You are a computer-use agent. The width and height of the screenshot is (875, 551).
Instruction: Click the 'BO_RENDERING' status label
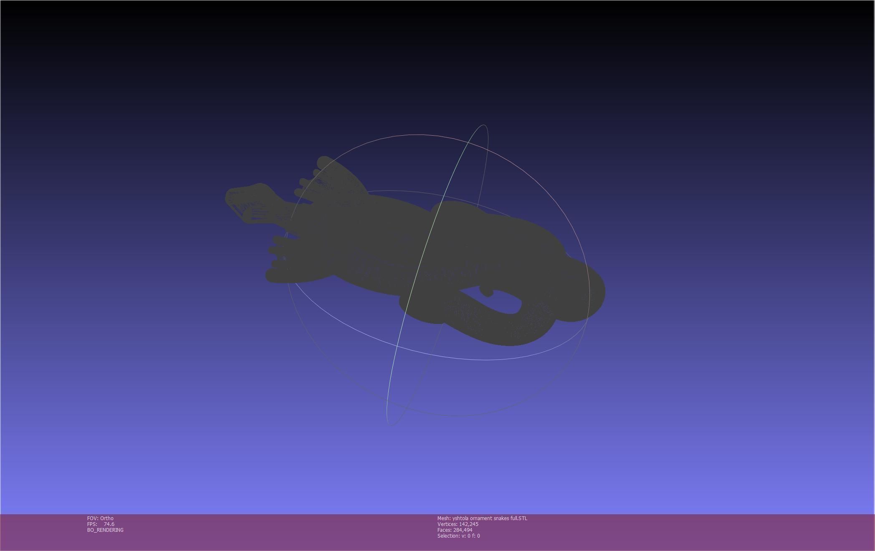tap(105, 530)
